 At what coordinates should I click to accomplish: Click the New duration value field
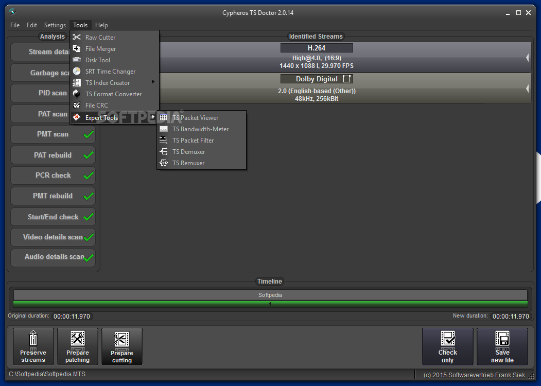tap(511, 316)
